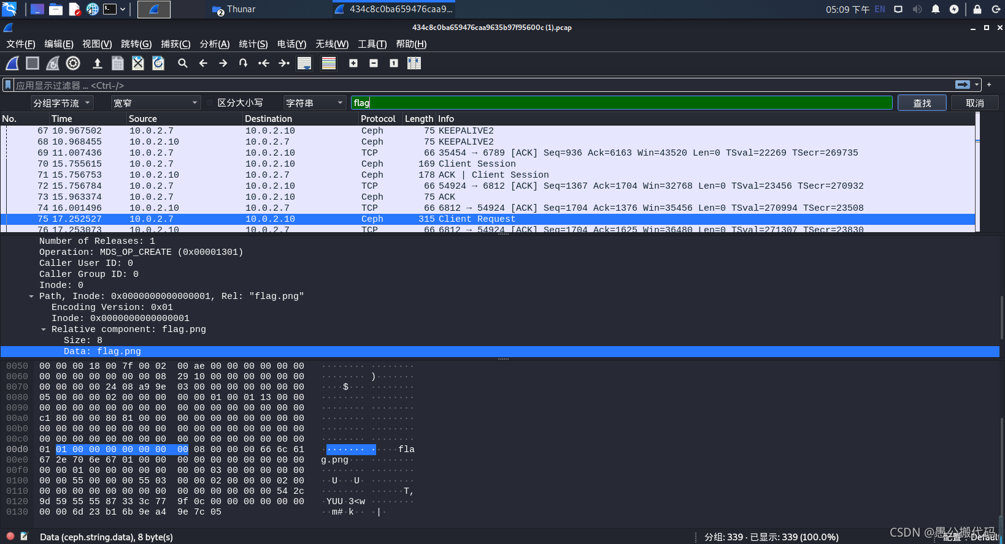Image resolution: width=1005 pixels, height=544 pixels.
Task: Click the expert info status icon
Action: coord(10,536)
